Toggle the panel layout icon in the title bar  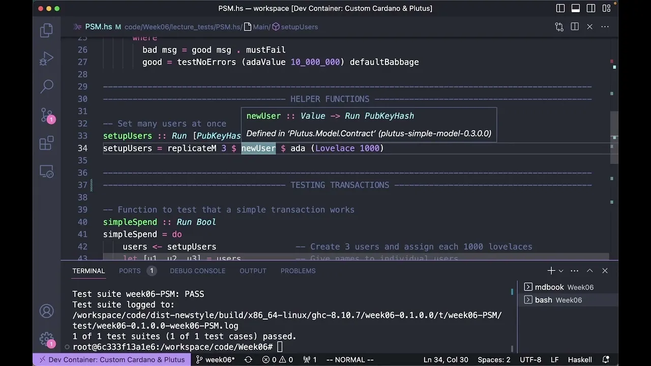tap(575, 8)
